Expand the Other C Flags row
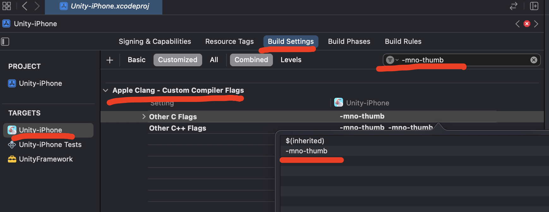This screenshot has height=212, width=549. coord(144,117)
